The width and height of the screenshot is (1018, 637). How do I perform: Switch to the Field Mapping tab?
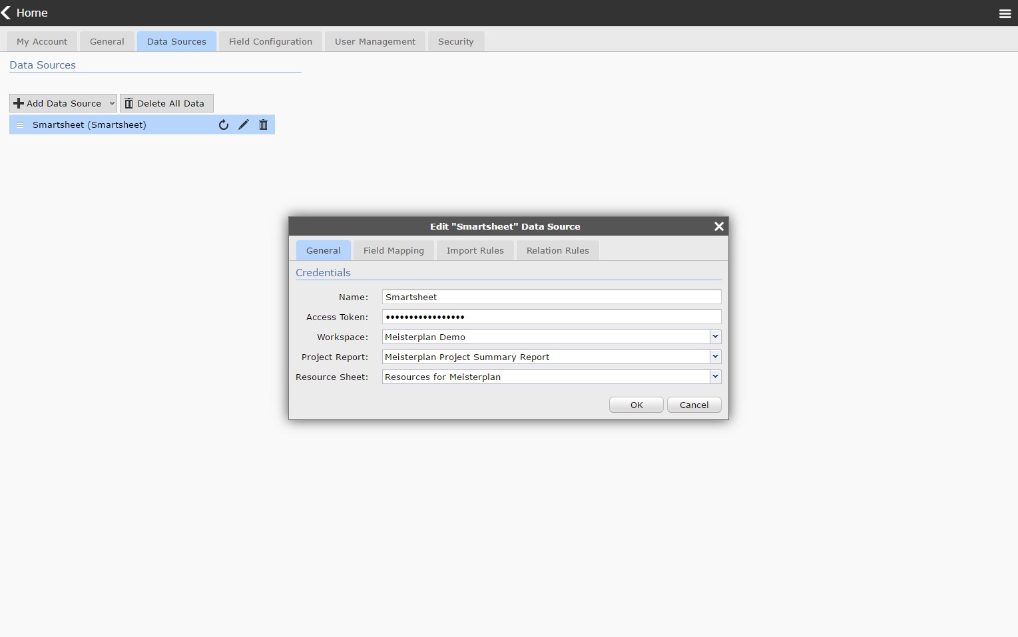click(x=393, y=250)
